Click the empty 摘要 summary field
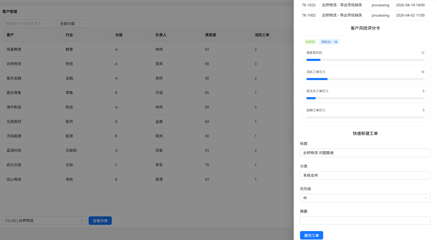The height and width of the screenshot is (240, 437). (365, 221)
